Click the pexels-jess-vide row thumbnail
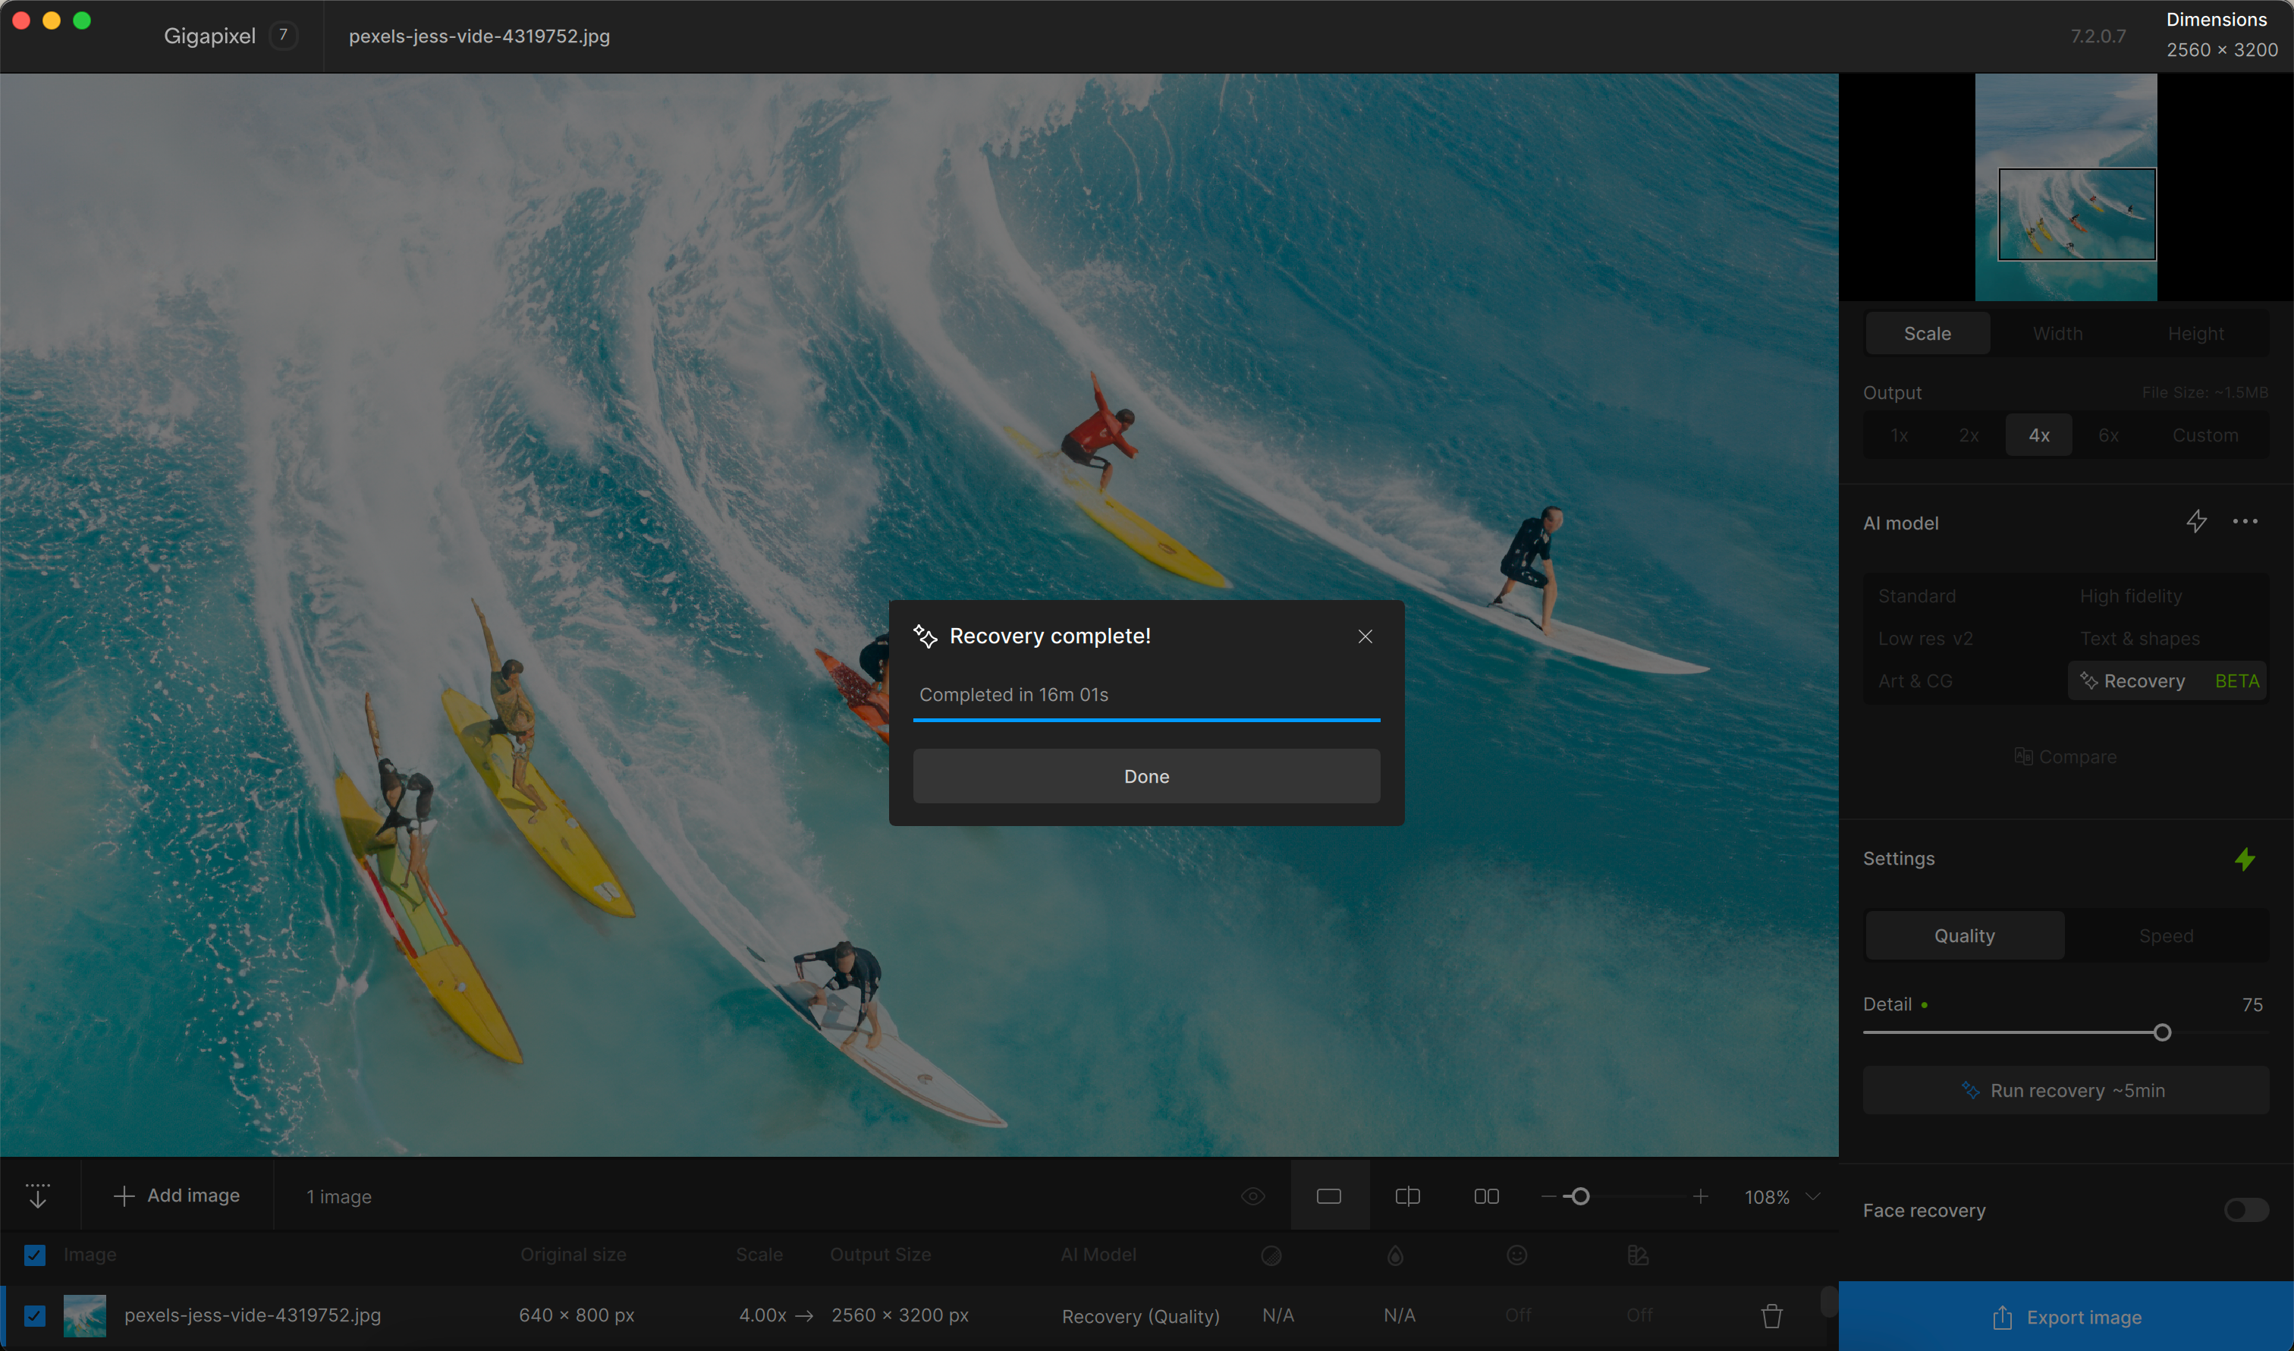 point(85,1315)
